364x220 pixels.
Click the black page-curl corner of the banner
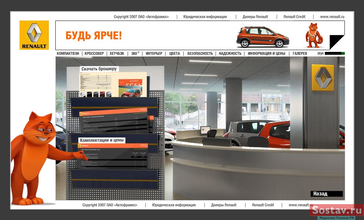[337, 42]
